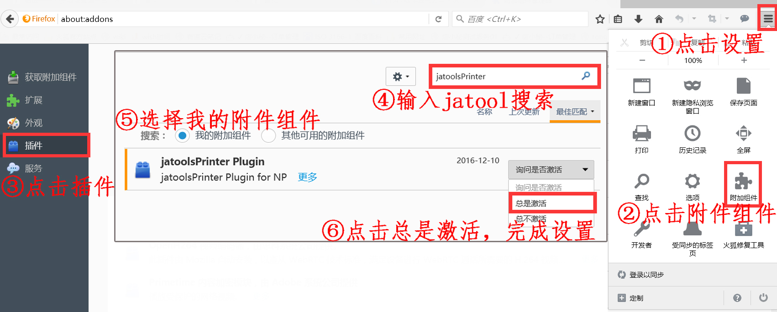Viewport: 777px width, 312px height.
Task: Go back with the browser back arrow
Action: coord(10,19)
